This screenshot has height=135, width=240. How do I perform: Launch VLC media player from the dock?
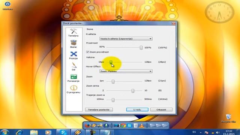[x=142, y=126]
